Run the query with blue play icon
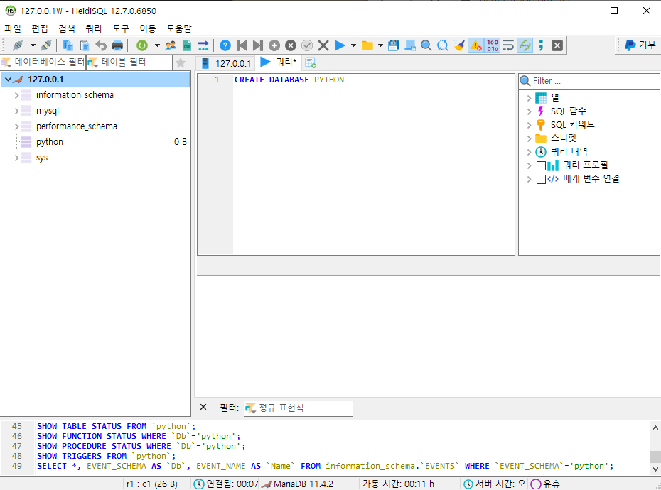The image size is (661, 490). click(340, 45)
